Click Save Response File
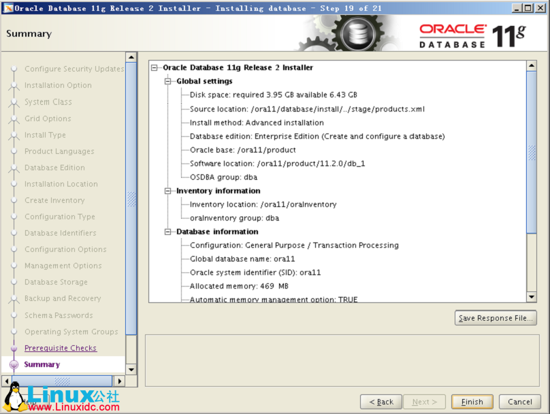This screenshot has height=414, width=550. pos(496,317)
